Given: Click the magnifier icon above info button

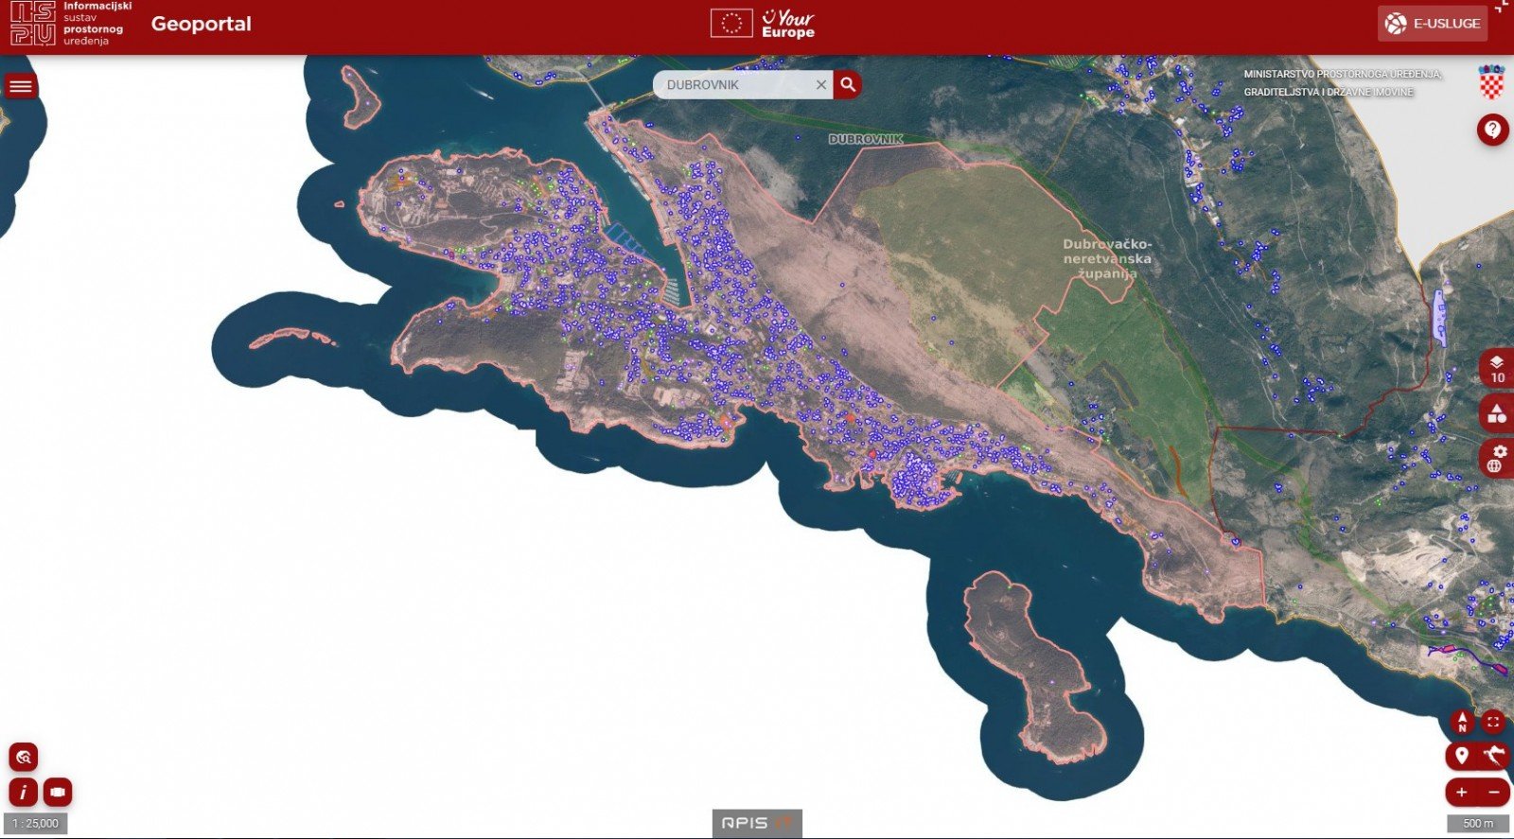Looking at the screenshot, I should coord(24,757).
